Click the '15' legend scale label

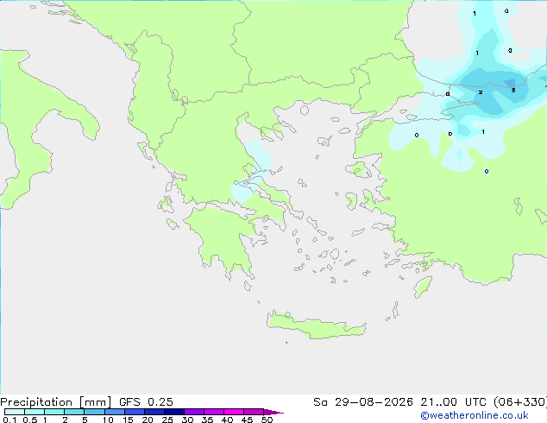(x=128, y=420)
